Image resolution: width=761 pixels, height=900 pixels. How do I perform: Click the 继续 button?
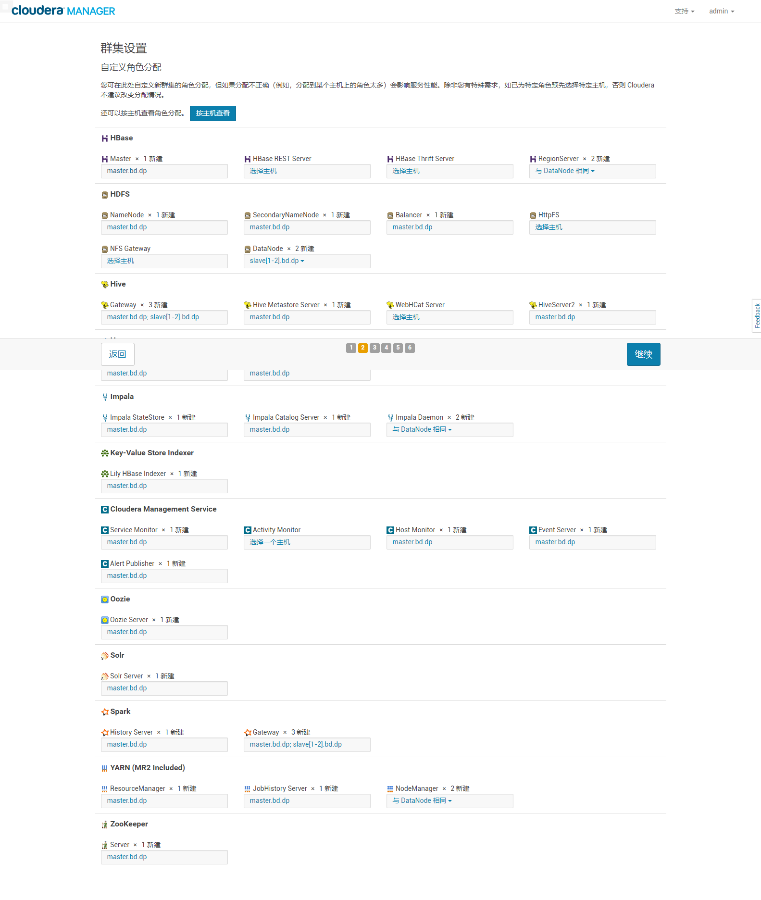point(643,354)
